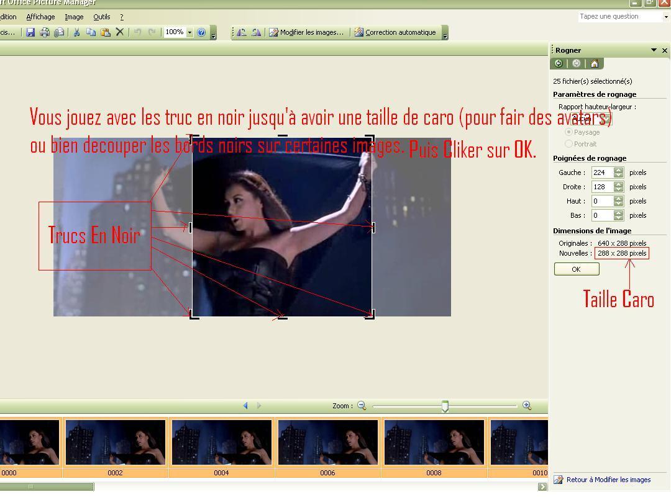Click Modifier les images button
Viewport: 671px width, 497px height.
click(306, 32)
